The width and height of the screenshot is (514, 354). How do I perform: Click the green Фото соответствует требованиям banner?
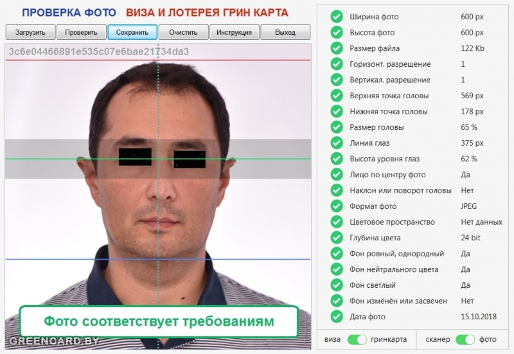[x=158, y=320]
